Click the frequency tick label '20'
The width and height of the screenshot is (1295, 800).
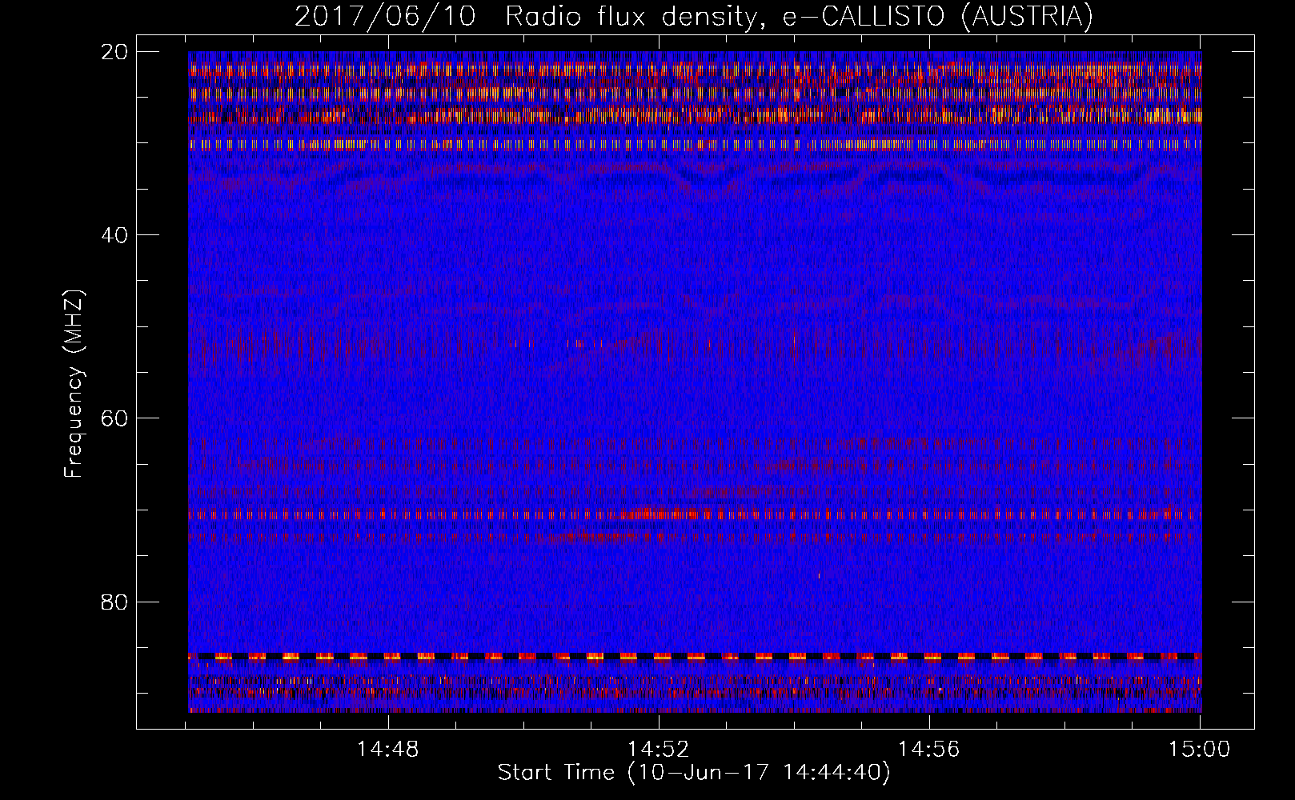coord(114,52)
